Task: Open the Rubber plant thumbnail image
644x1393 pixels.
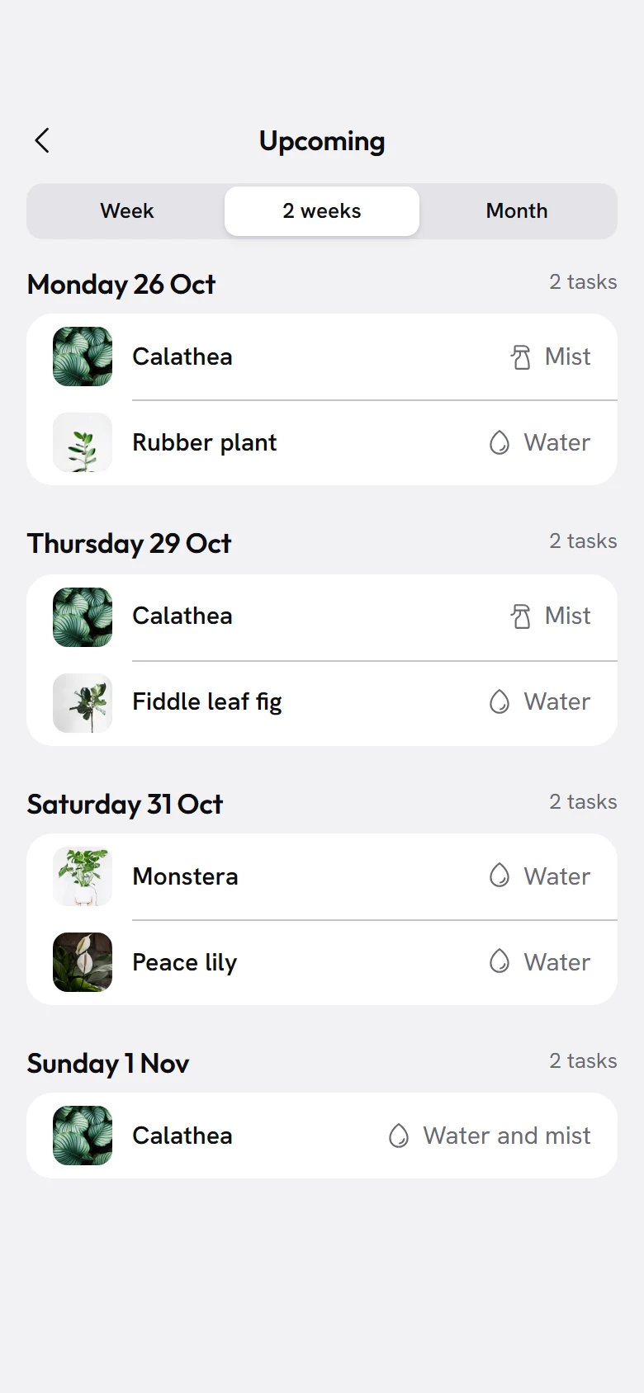Action: tap(83, 442)
